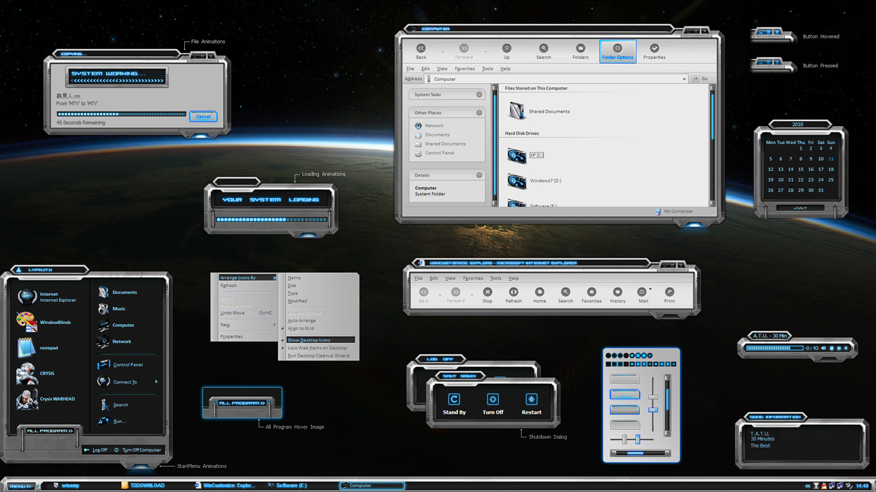
Task: Open the XP (C:) drive icon
Action: [517, 155]
